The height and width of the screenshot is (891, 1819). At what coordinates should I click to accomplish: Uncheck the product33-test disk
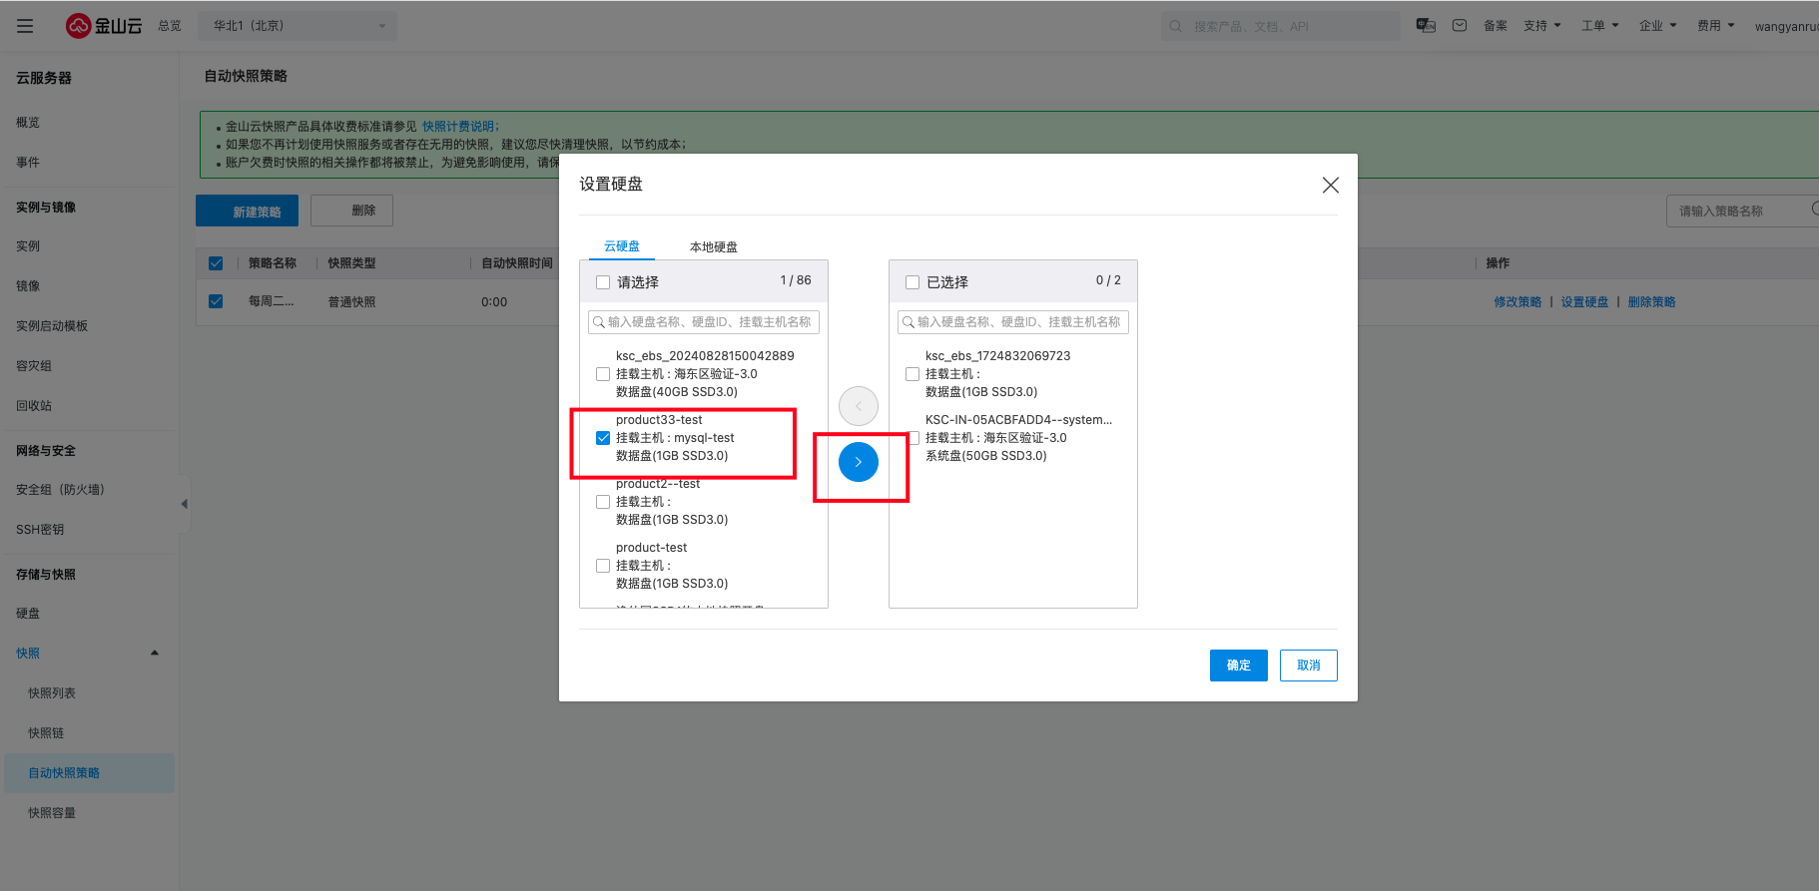click(x=603, y=438)
